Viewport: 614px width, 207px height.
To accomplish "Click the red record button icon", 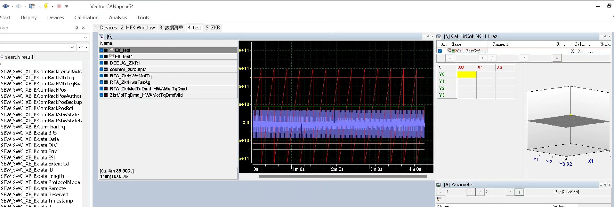I will [59, 6].
